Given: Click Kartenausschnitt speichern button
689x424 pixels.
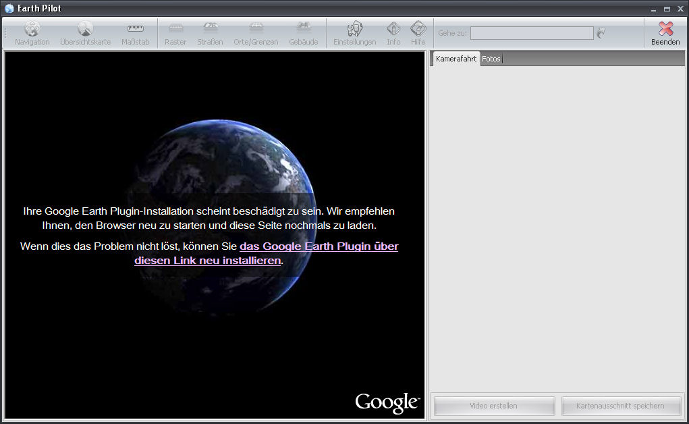Looking at the screenshot, I should [620, 406].
